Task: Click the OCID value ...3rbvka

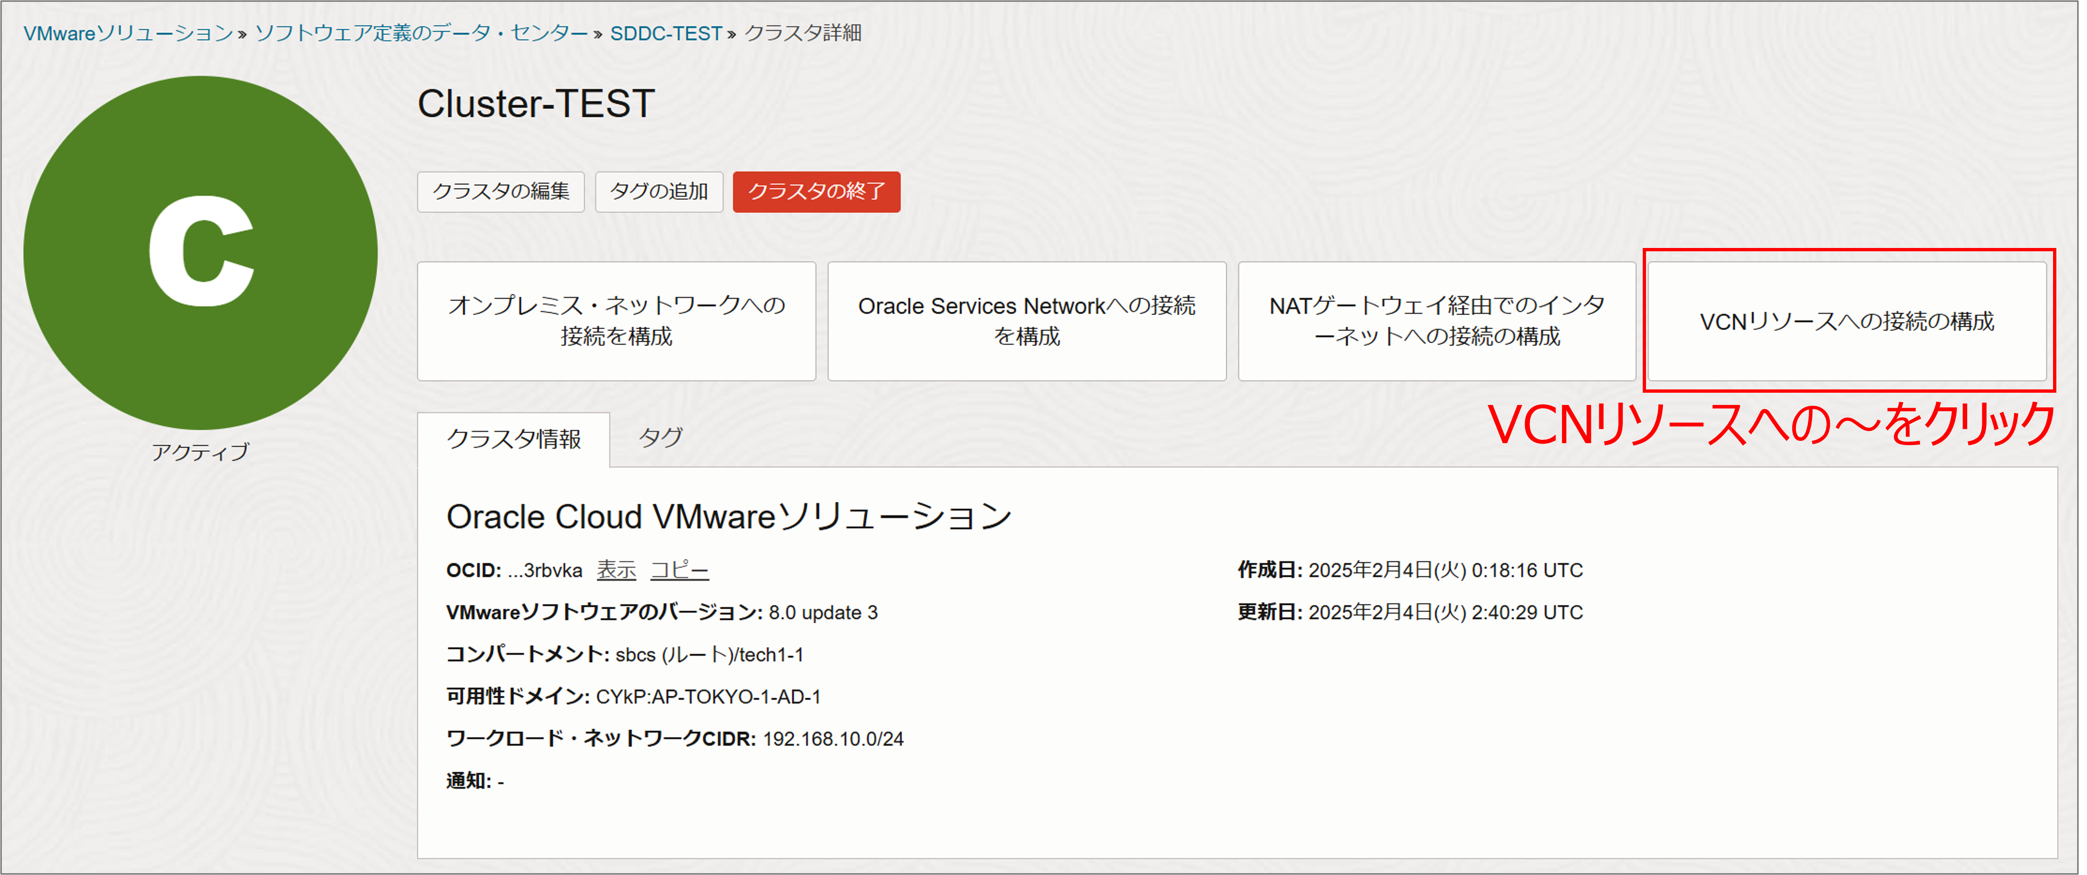Action: point(544,570)
